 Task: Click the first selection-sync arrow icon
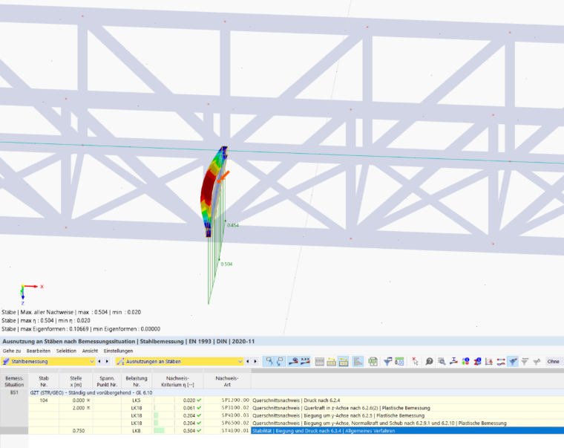tap(269, 361)
